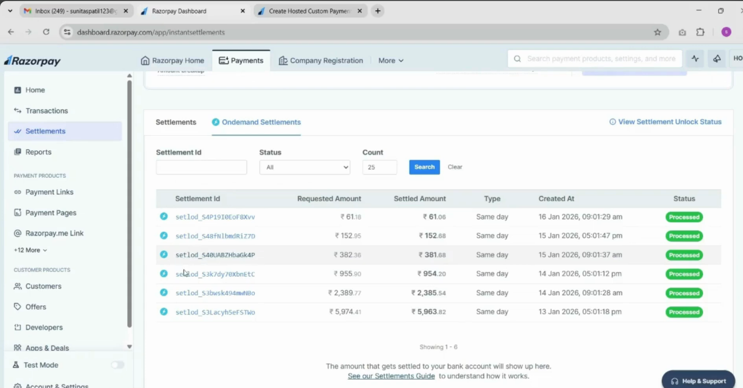Click the blue Search button
This screenshot has width=743, height=388.
click(x=424, y=167)
